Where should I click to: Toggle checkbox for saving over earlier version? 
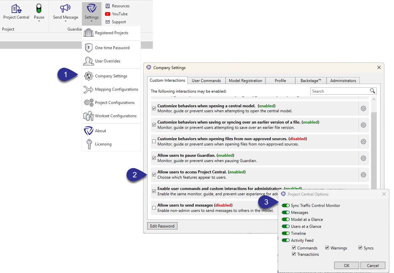coord(154,125)
